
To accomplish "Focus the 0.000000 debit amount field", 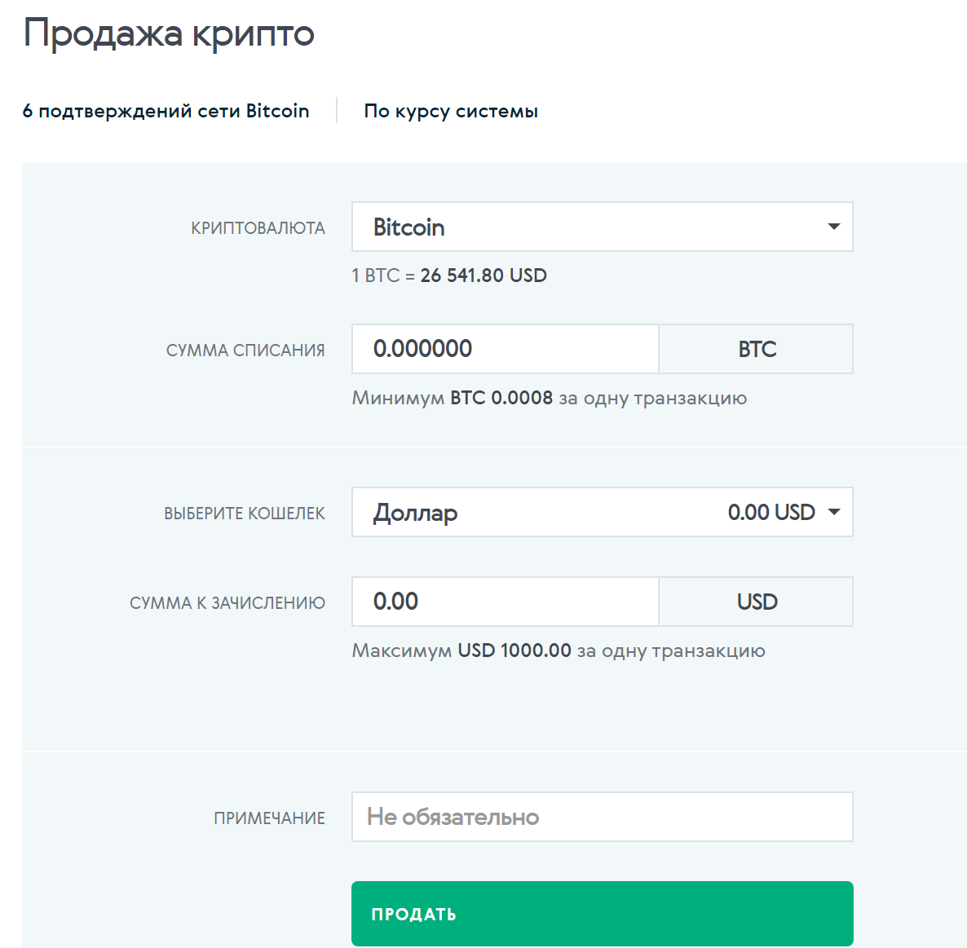I will 505,349.
